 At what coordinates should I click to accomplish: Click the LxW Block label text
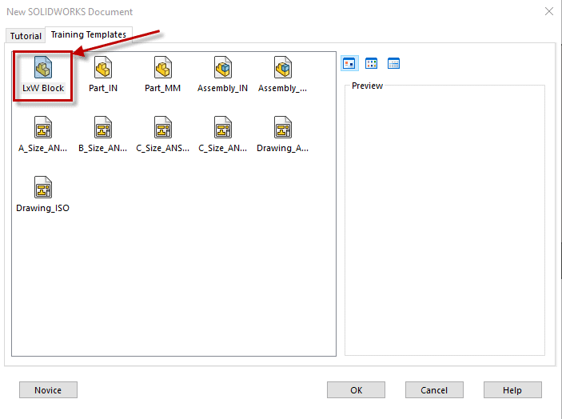tap(43, 88)
